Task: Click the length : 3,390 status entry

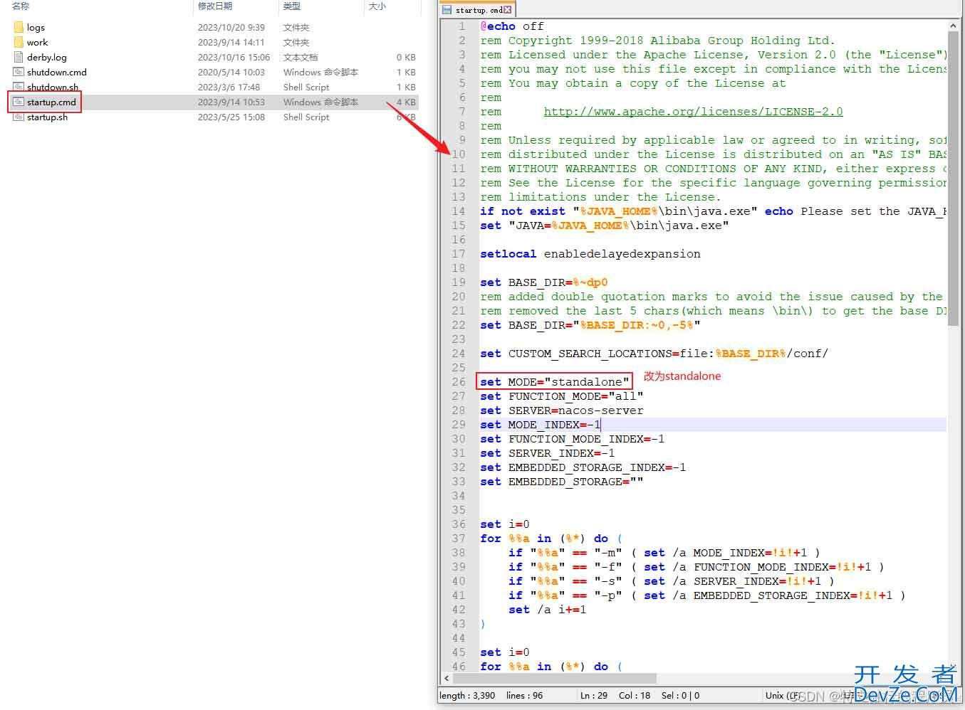Action: [467, 696]
